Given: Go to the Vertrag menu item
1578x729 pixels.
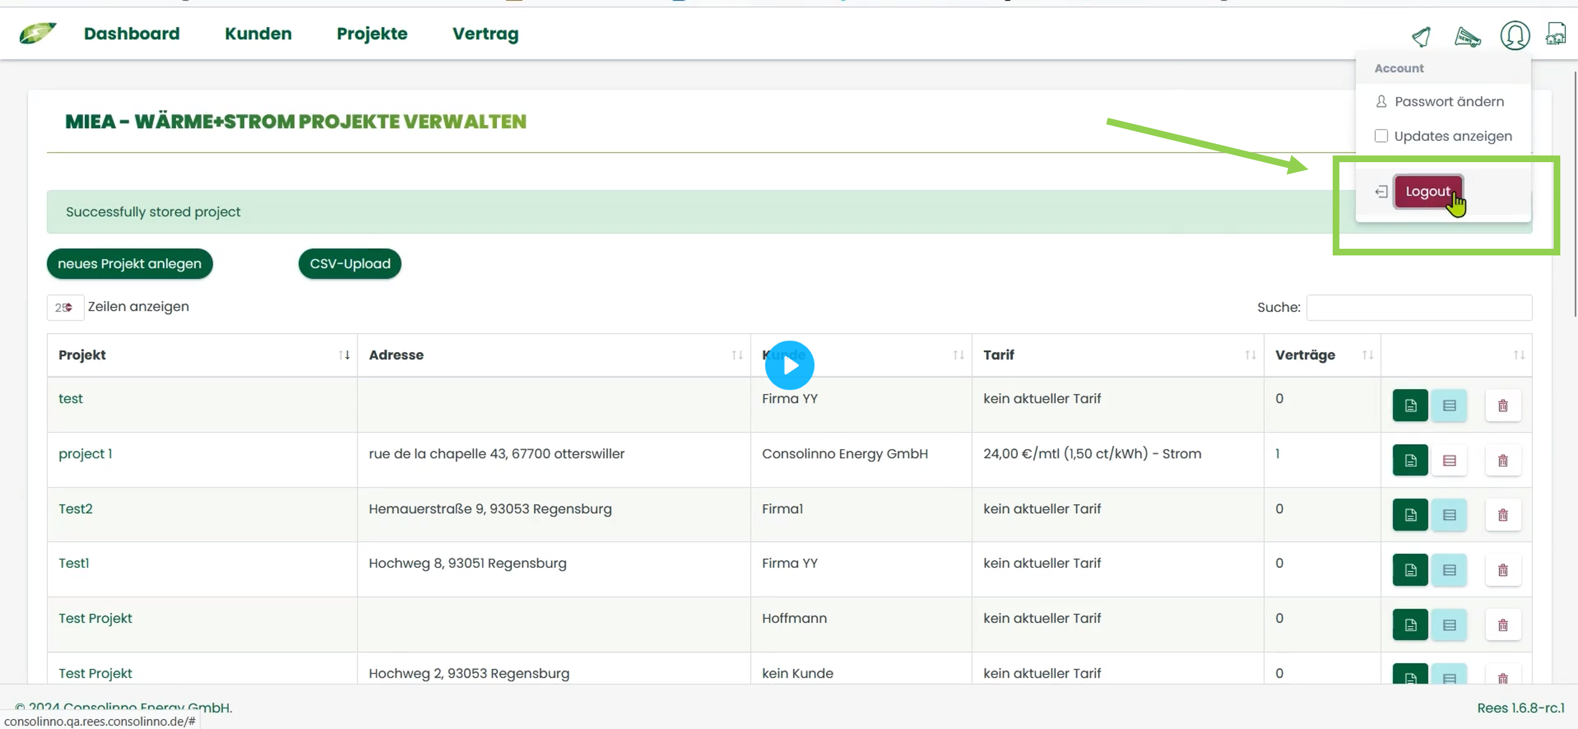Looking at the screenshot, I should click(485, 33).
